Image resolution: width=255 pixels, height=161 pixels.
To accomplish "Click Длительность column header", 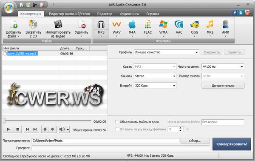I will 67,48.
